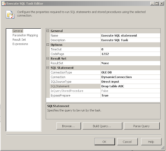Screen dimensions: 166x151
Task: Select the Connection property label
Action: pyautogui.click(x=75, y=77)
